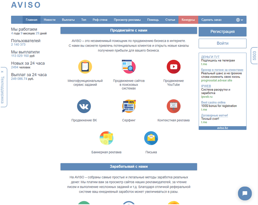Click the Мы работаем statistic heading
The width and height of the screenshot is (258, 205).
(24, 29)
